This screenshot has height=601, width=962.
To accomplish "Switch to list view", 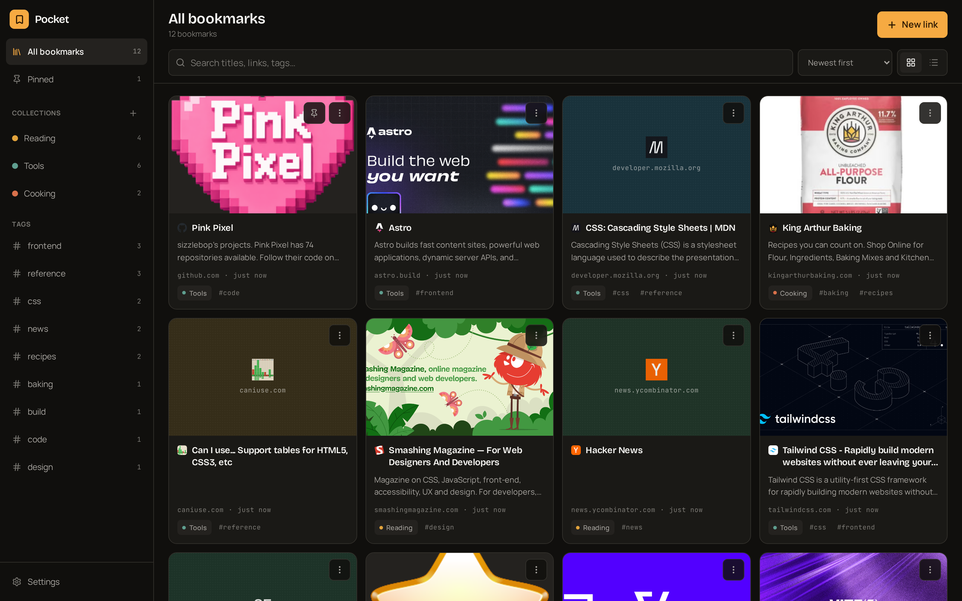I will tap(934, 63).
